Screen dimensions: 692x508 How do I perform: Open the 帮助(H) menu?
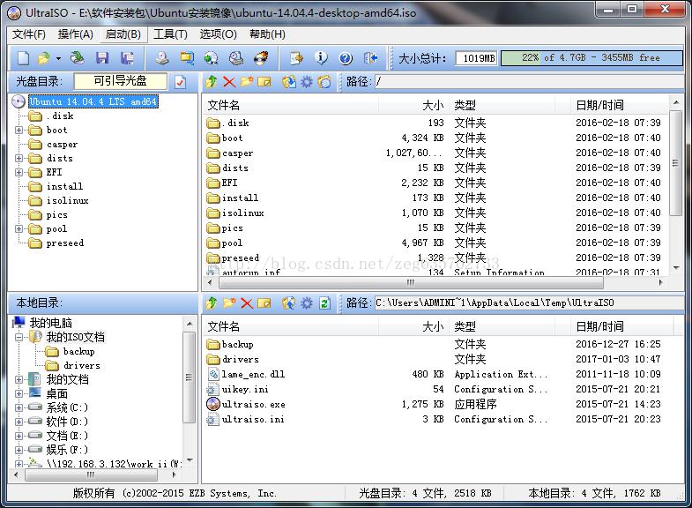[267, 34]
